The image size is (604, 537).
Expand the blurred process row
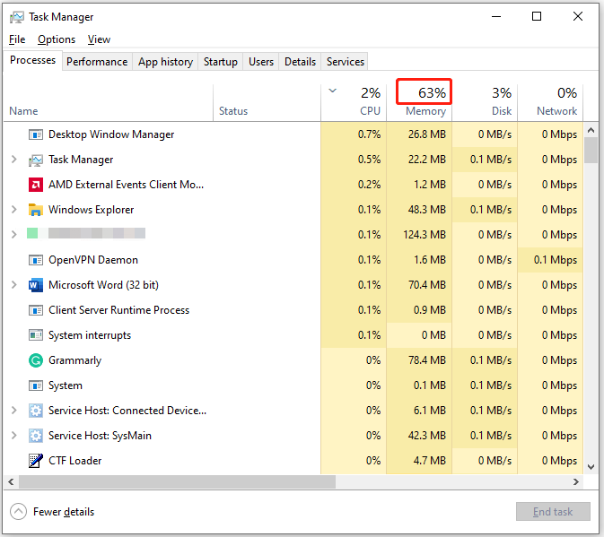(14, 234)
